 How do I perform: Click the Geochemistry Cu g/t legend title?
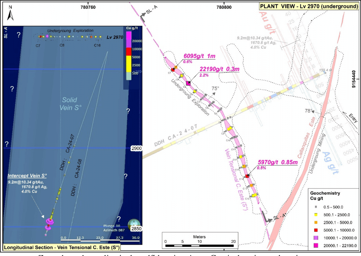(x=325, y=196)
